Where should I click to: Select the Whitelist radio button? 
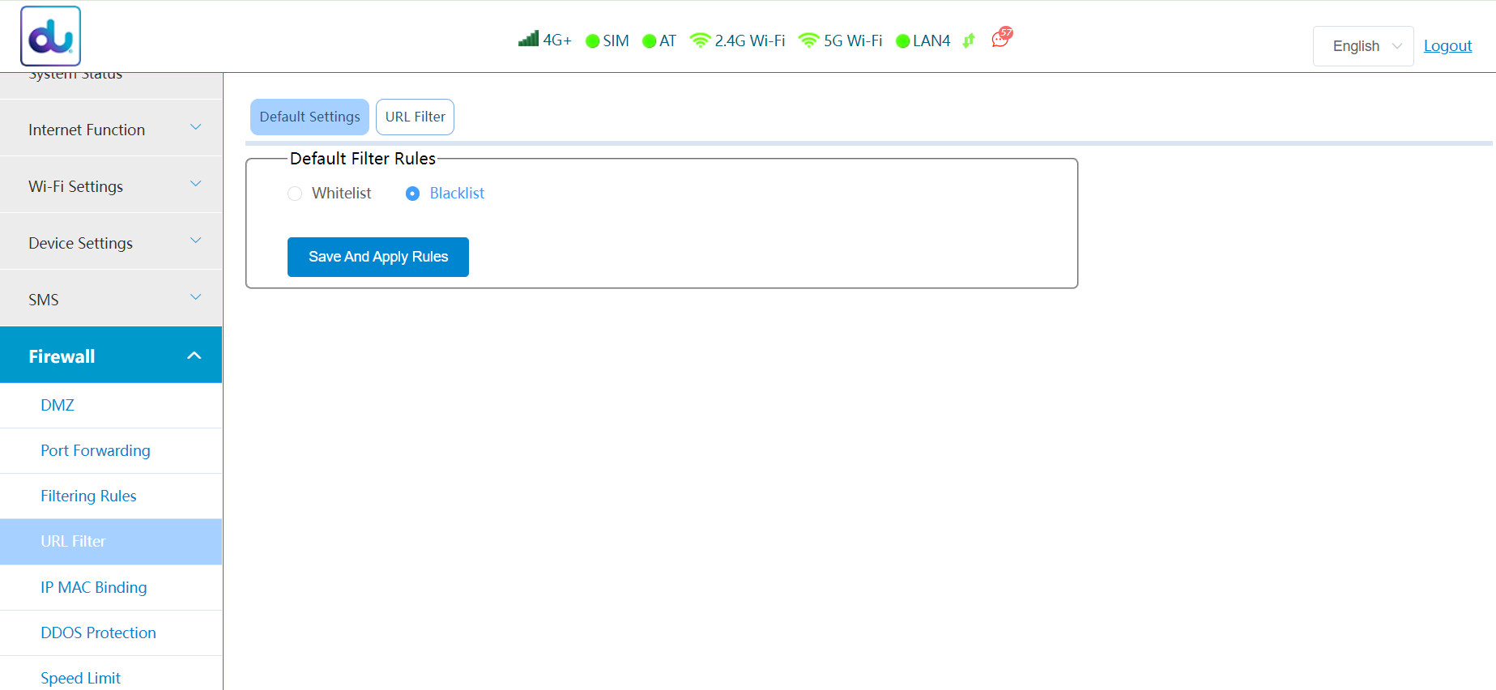(x=295, y=194)
